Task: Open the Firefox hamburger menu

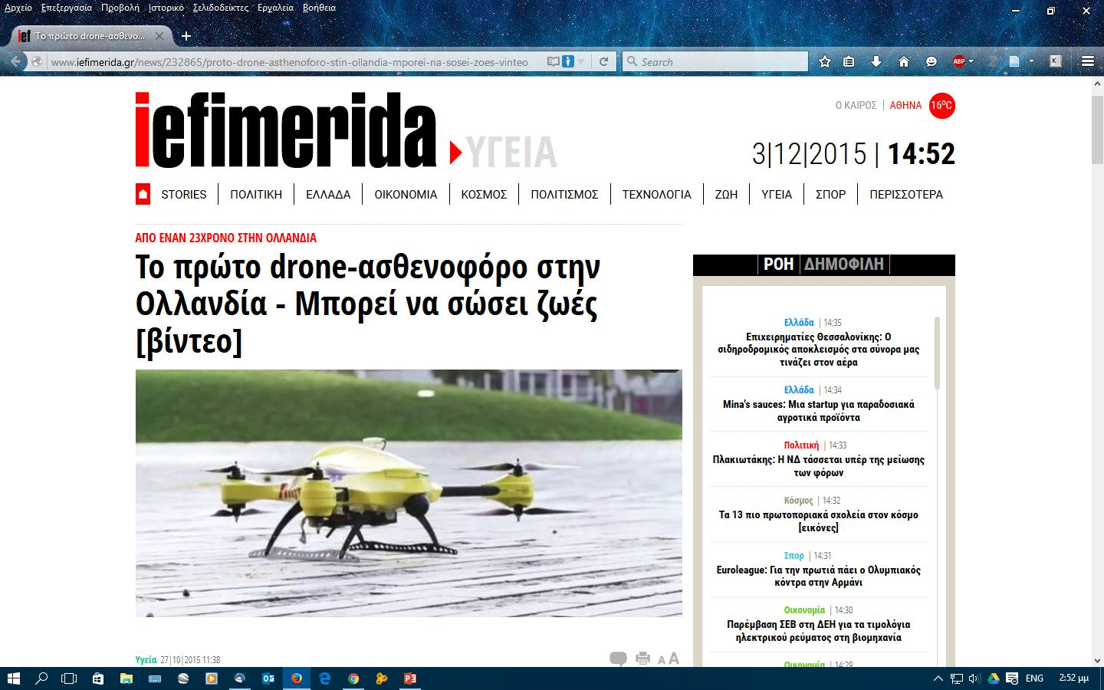Action: [x=1087, y=61]
